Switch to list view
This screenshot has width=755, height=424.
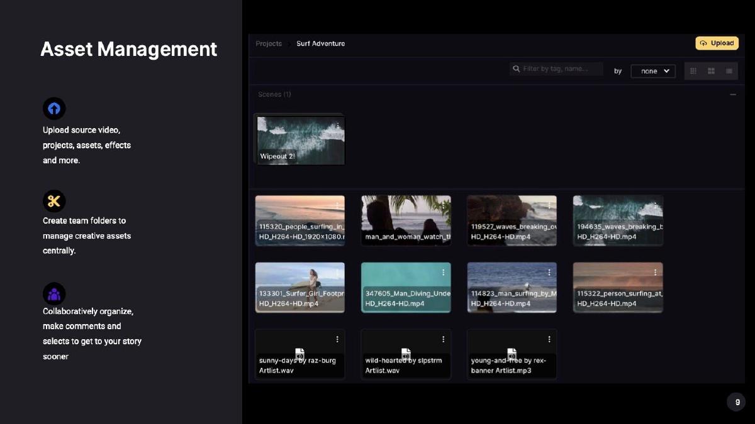coord(729,71)
